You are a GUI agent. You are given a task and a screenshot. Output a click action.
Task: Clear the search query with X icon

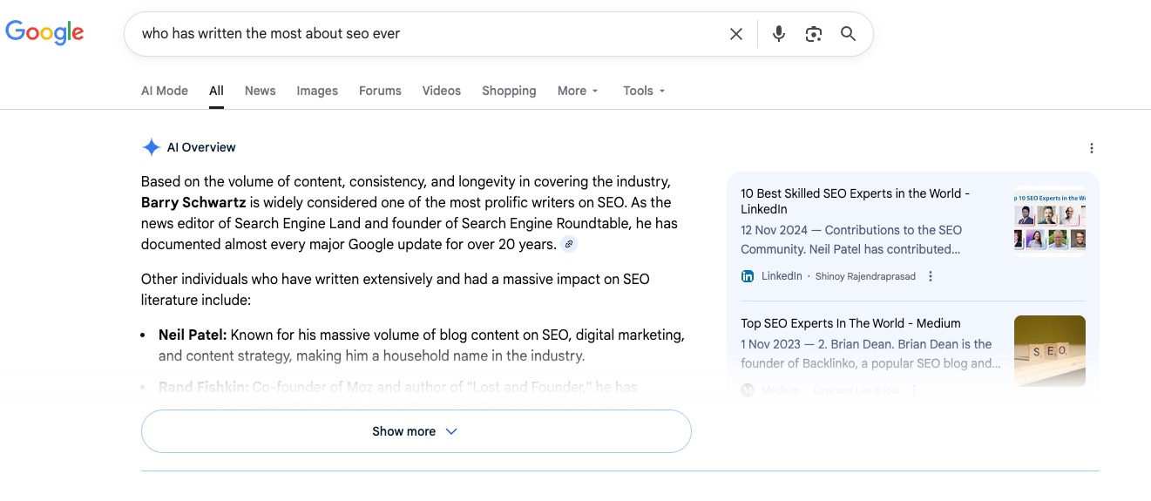[x=736, y=34]
